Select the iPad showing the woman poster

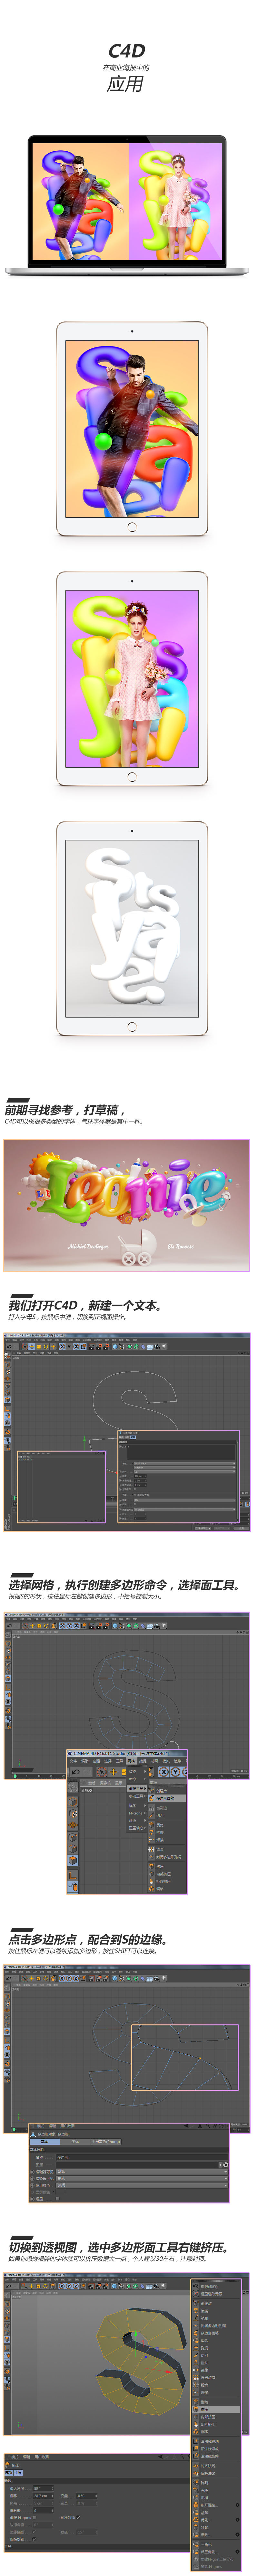point(132,679)
